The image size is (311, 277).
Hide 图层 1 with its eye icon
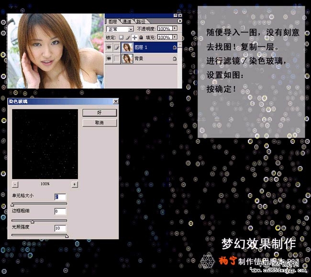tap(109, 47)
